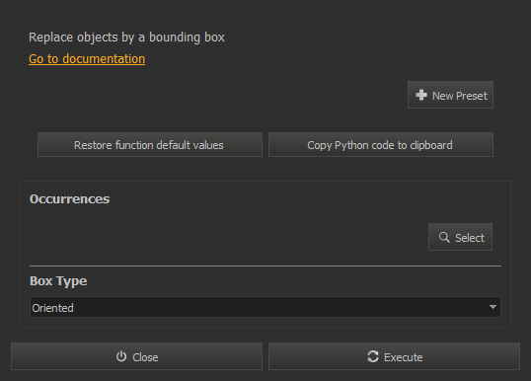Execute the replace by bounding box function
This screenshot has height=381, width=531.
(x=394, y=356)
